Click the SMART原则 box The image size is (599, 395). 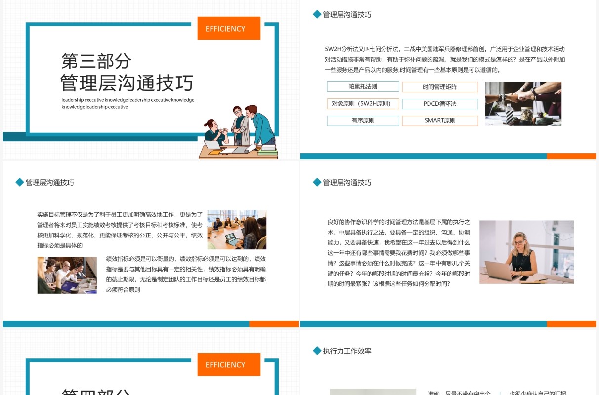coord(440,120)
